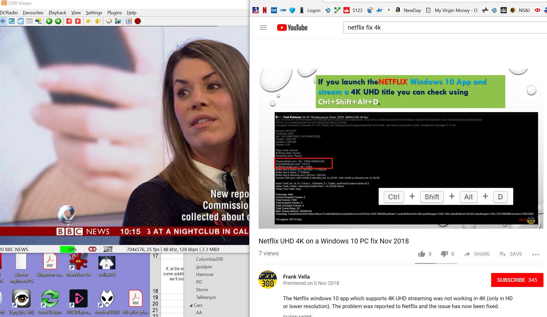Select goldpin in the tree list

point(204,267)
